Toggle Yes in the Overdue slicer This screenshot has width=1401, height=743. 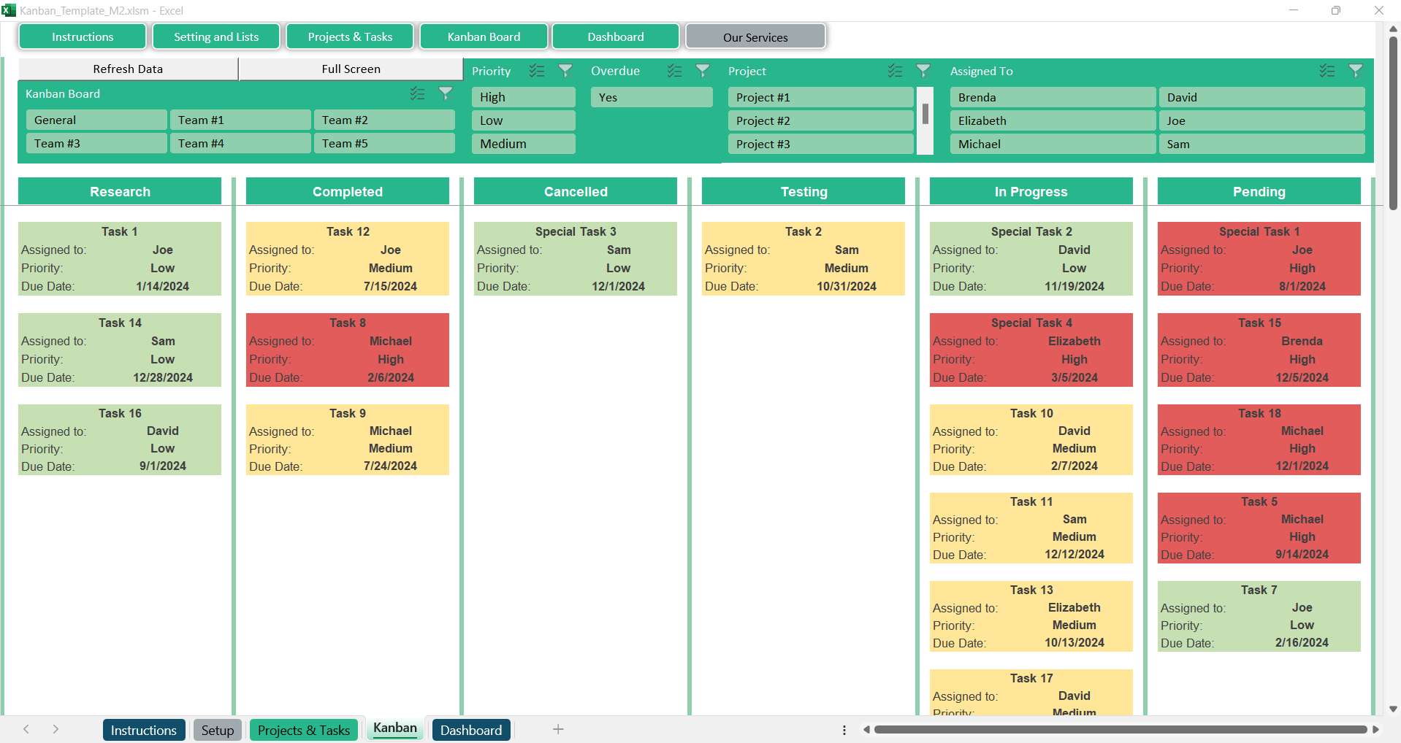tap(651, 96)
